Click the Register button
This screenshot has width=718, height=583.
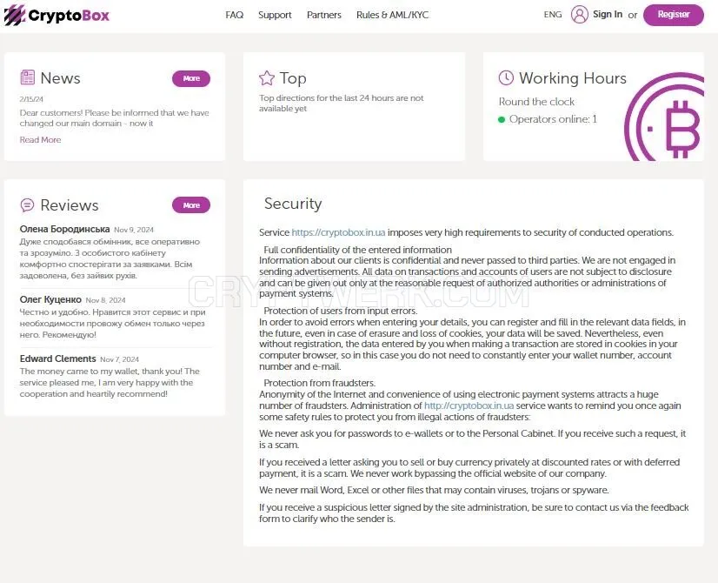pos(673,15)
